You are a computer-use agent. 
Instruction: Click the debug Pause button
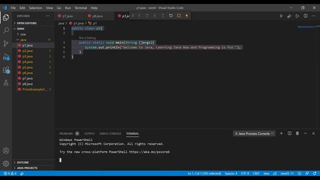[139, 15]
